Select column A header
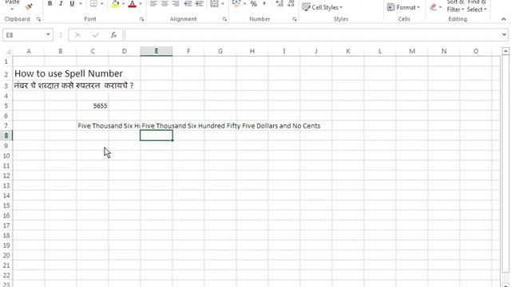 click(x=29, y=51)
